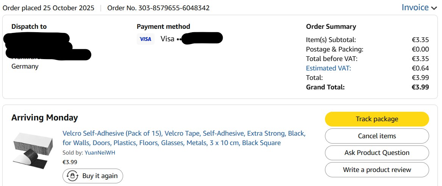442x186 pixels.
Task: Open the Estimated VAT link
Action: tap(328, 68)
